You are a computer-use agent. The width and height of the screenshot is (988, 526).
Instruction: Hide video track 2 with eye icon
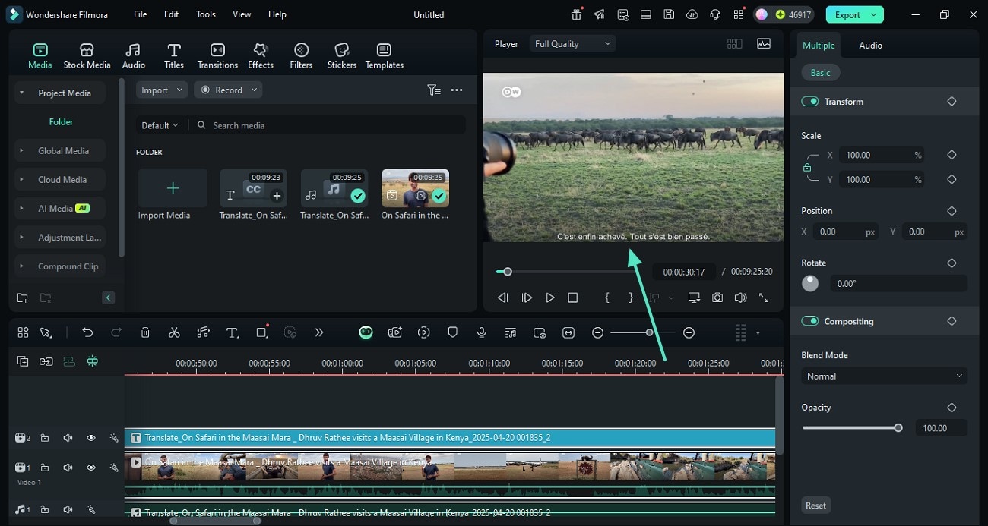(x=90, y=438)
